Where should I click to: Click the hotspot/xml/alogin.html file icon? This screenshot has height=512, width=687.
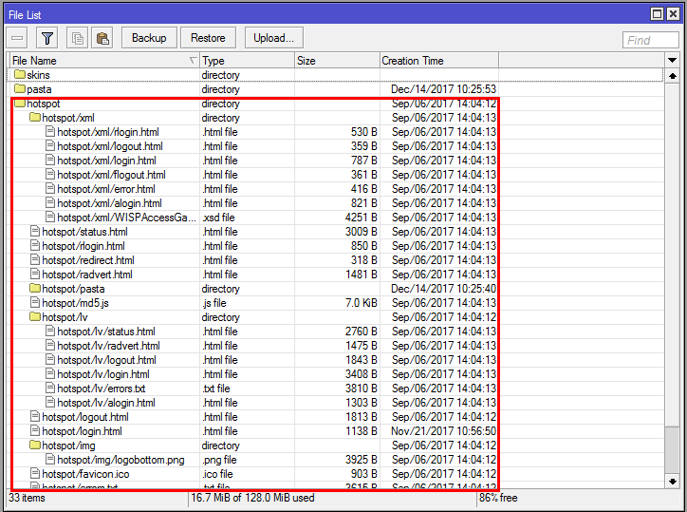coord(50,203)
